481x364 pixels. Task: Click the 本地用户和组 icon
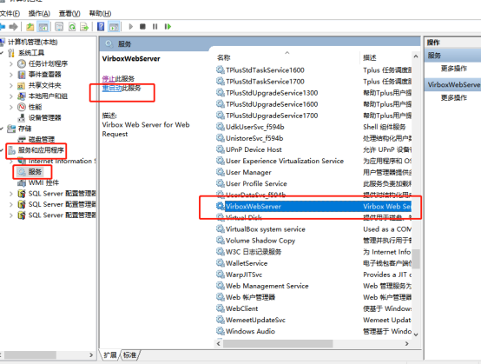click(x=22, y=96)
